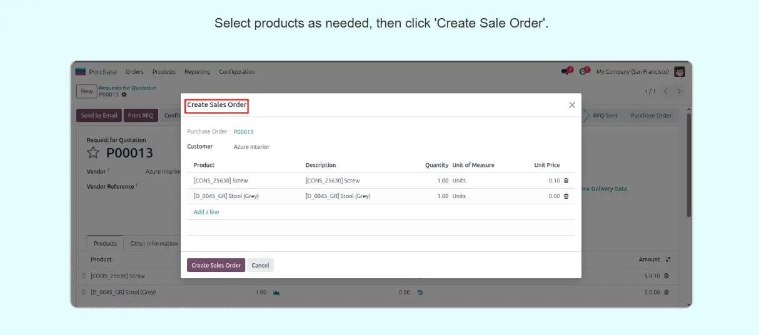Open the Reporting menu
The image size is (759, 335).
pos(197,72)
